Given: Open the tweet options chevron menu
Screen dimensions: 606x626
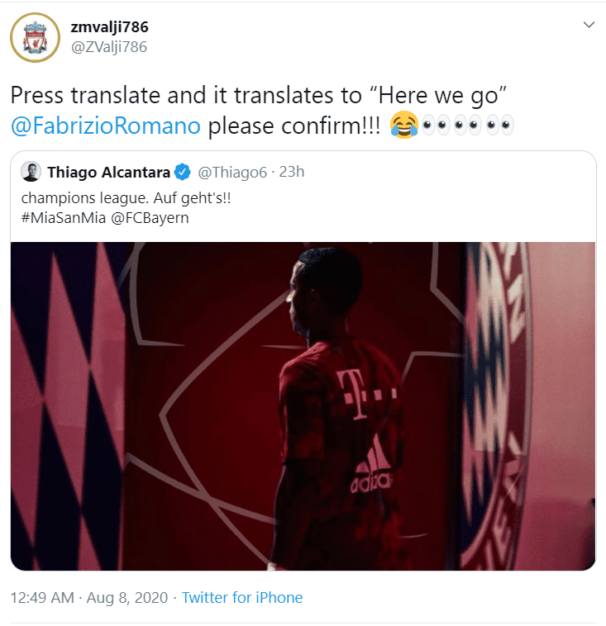Looking at the screenshot, I should pyautogui.click(x=589, y=25).
